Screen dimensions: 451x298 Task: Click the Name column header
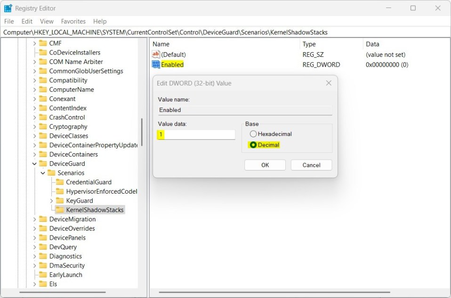point(225,44)
